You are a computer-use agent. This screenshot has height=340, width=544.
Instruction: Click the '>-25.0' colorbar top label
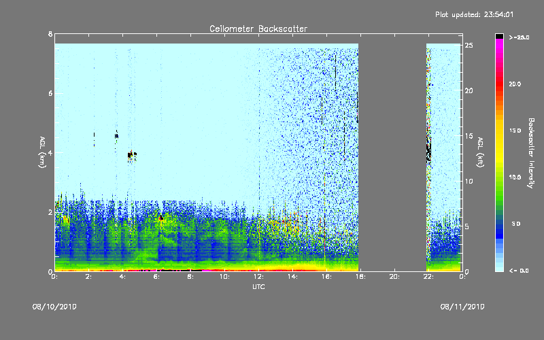coord(519,37)
